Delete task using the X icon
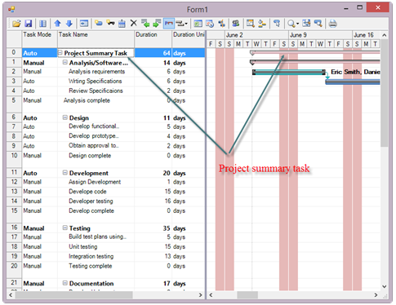The height and width of the screenshot is (305, 396). (133, 24)
